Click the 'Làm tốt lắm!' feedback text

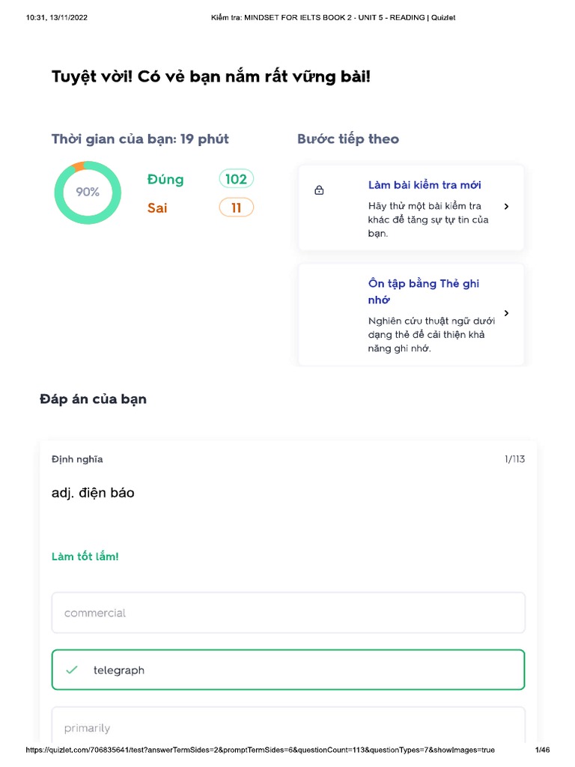click(x=85, y=557)
